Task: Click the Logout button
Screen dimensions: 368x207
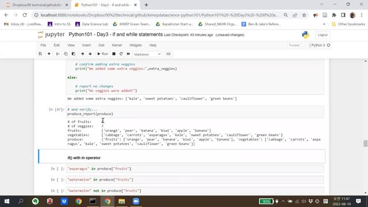Action: point(322,35)
